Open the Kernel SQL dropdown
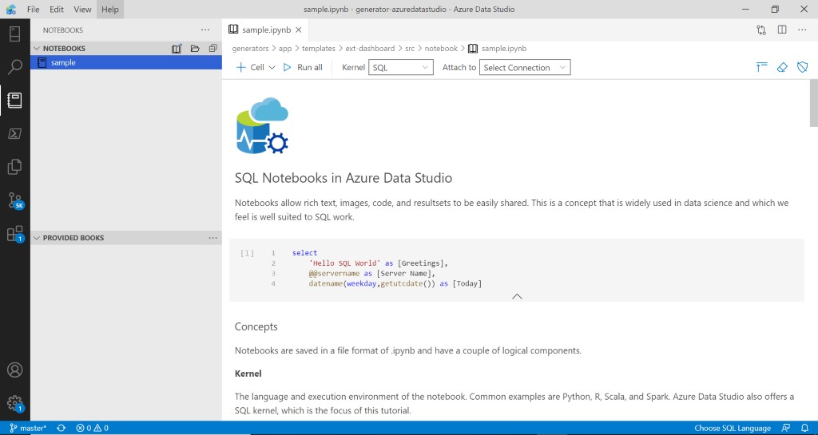This screenshot has width=818, height=435. pos(401,67)
